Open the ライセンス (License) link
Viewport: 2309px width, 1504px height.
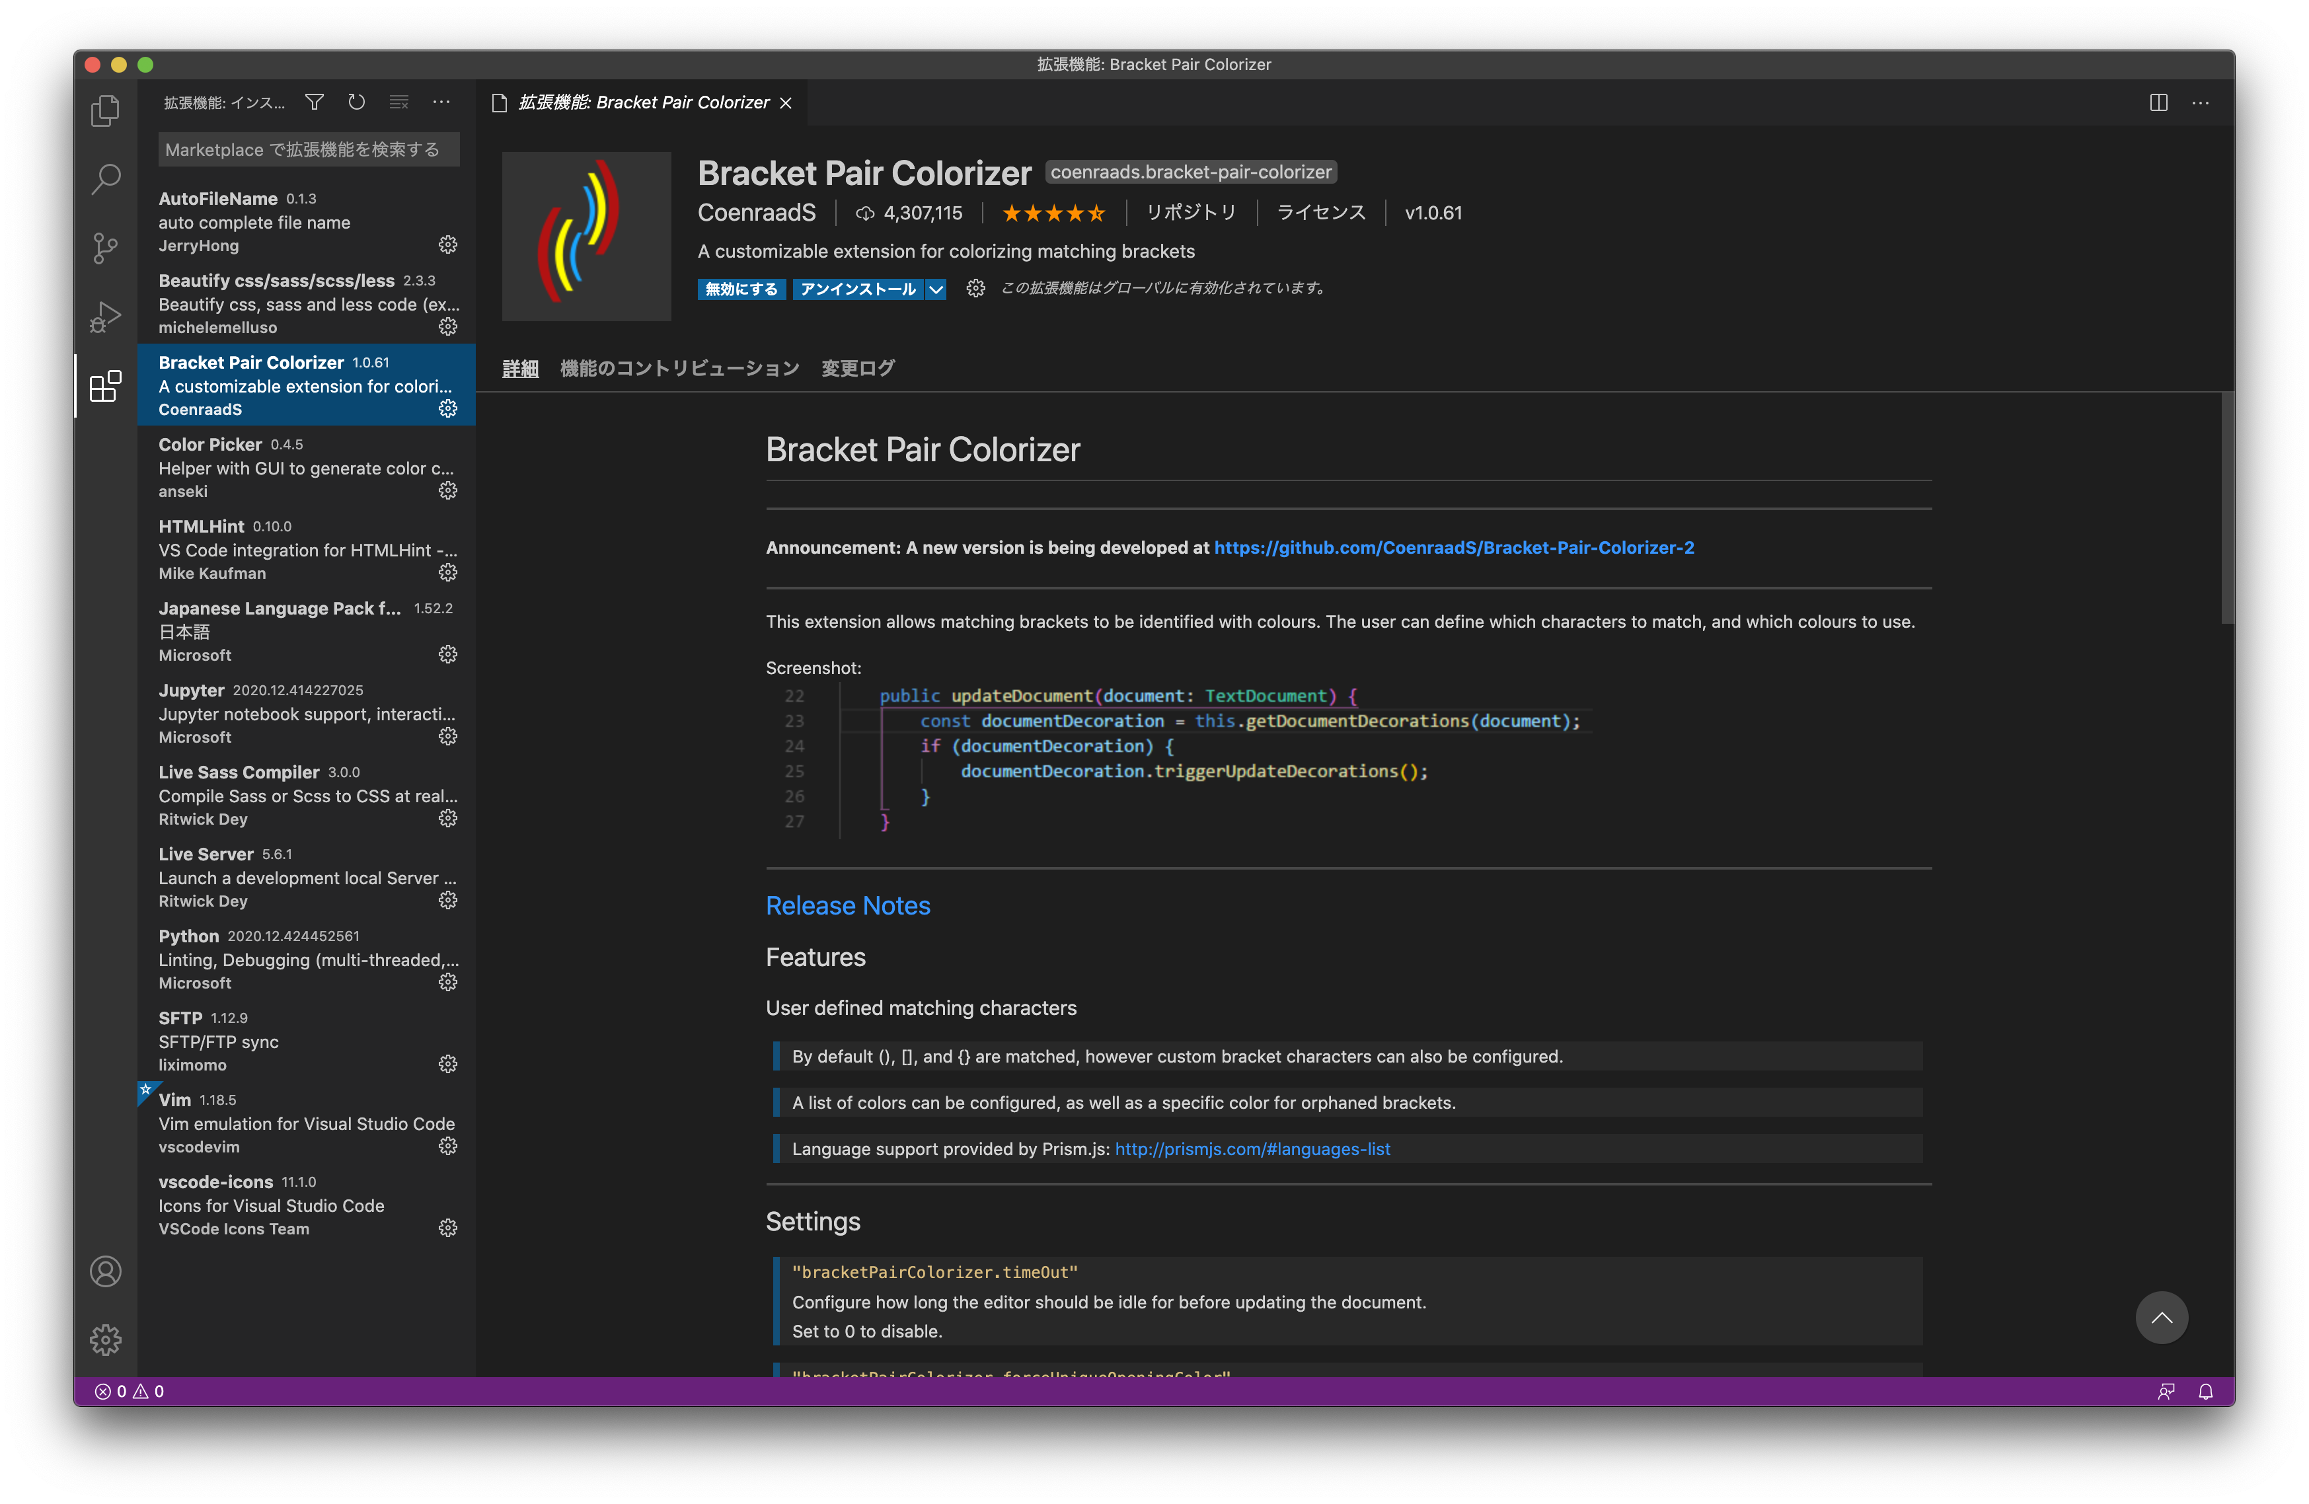tap(1320, 213)
